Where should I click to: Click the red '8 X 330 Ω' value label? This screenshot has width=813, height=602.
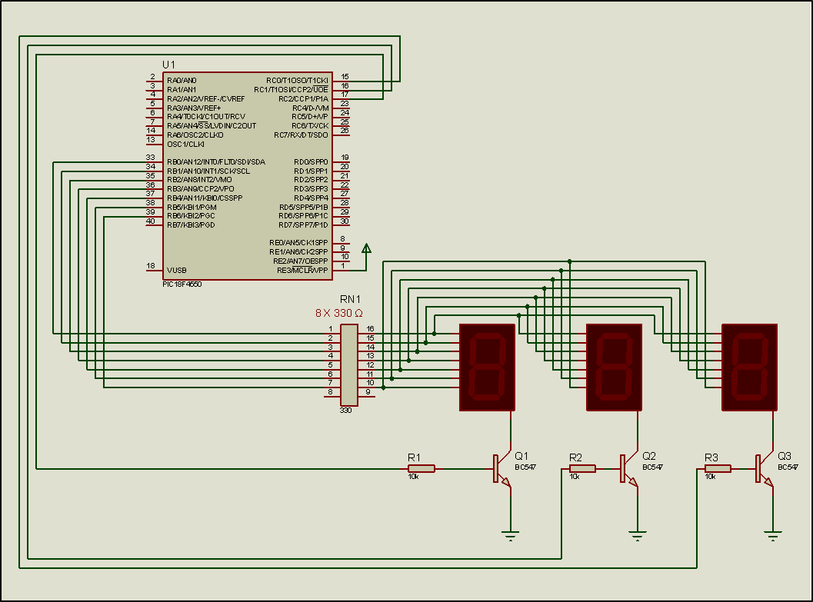[339, 314]
